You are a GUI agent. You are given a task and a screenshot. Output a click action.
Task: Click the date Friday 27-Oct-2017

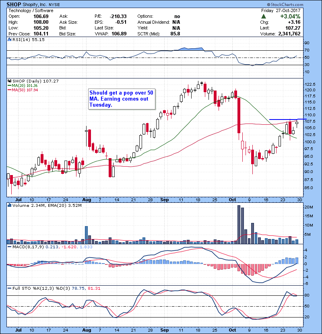(x=281, y=10)
